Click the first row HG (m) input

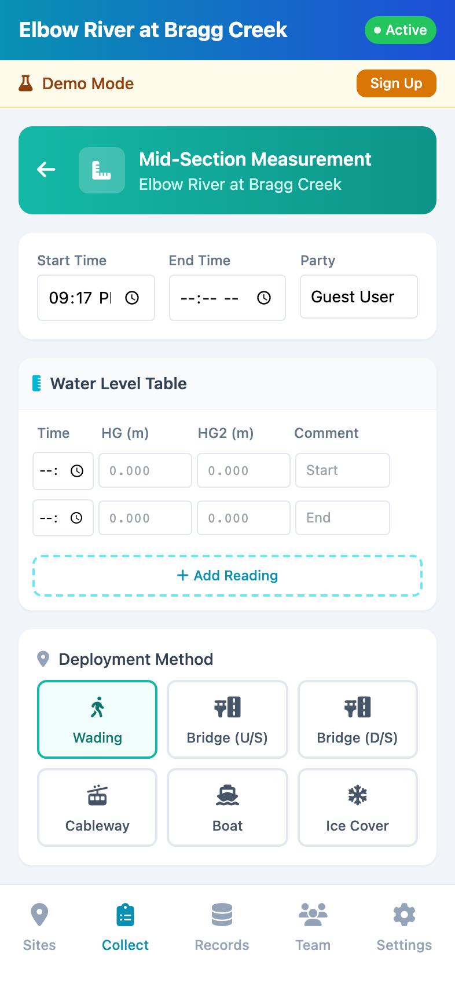pyautogui.click(x=145, y=470)
